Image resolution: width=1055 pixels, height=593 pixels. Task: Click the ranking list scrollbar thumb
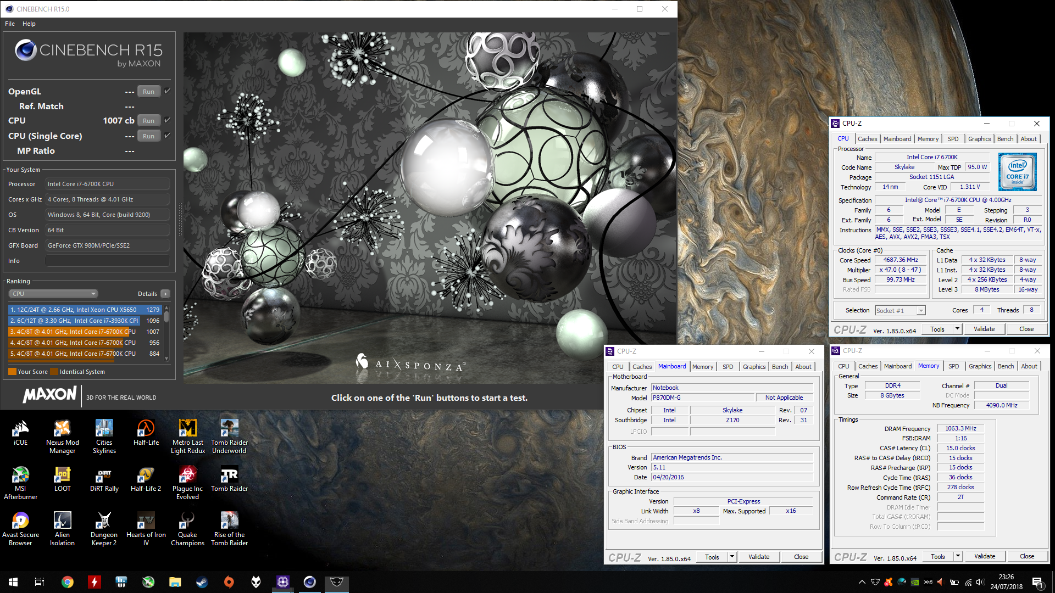(166, 317)
